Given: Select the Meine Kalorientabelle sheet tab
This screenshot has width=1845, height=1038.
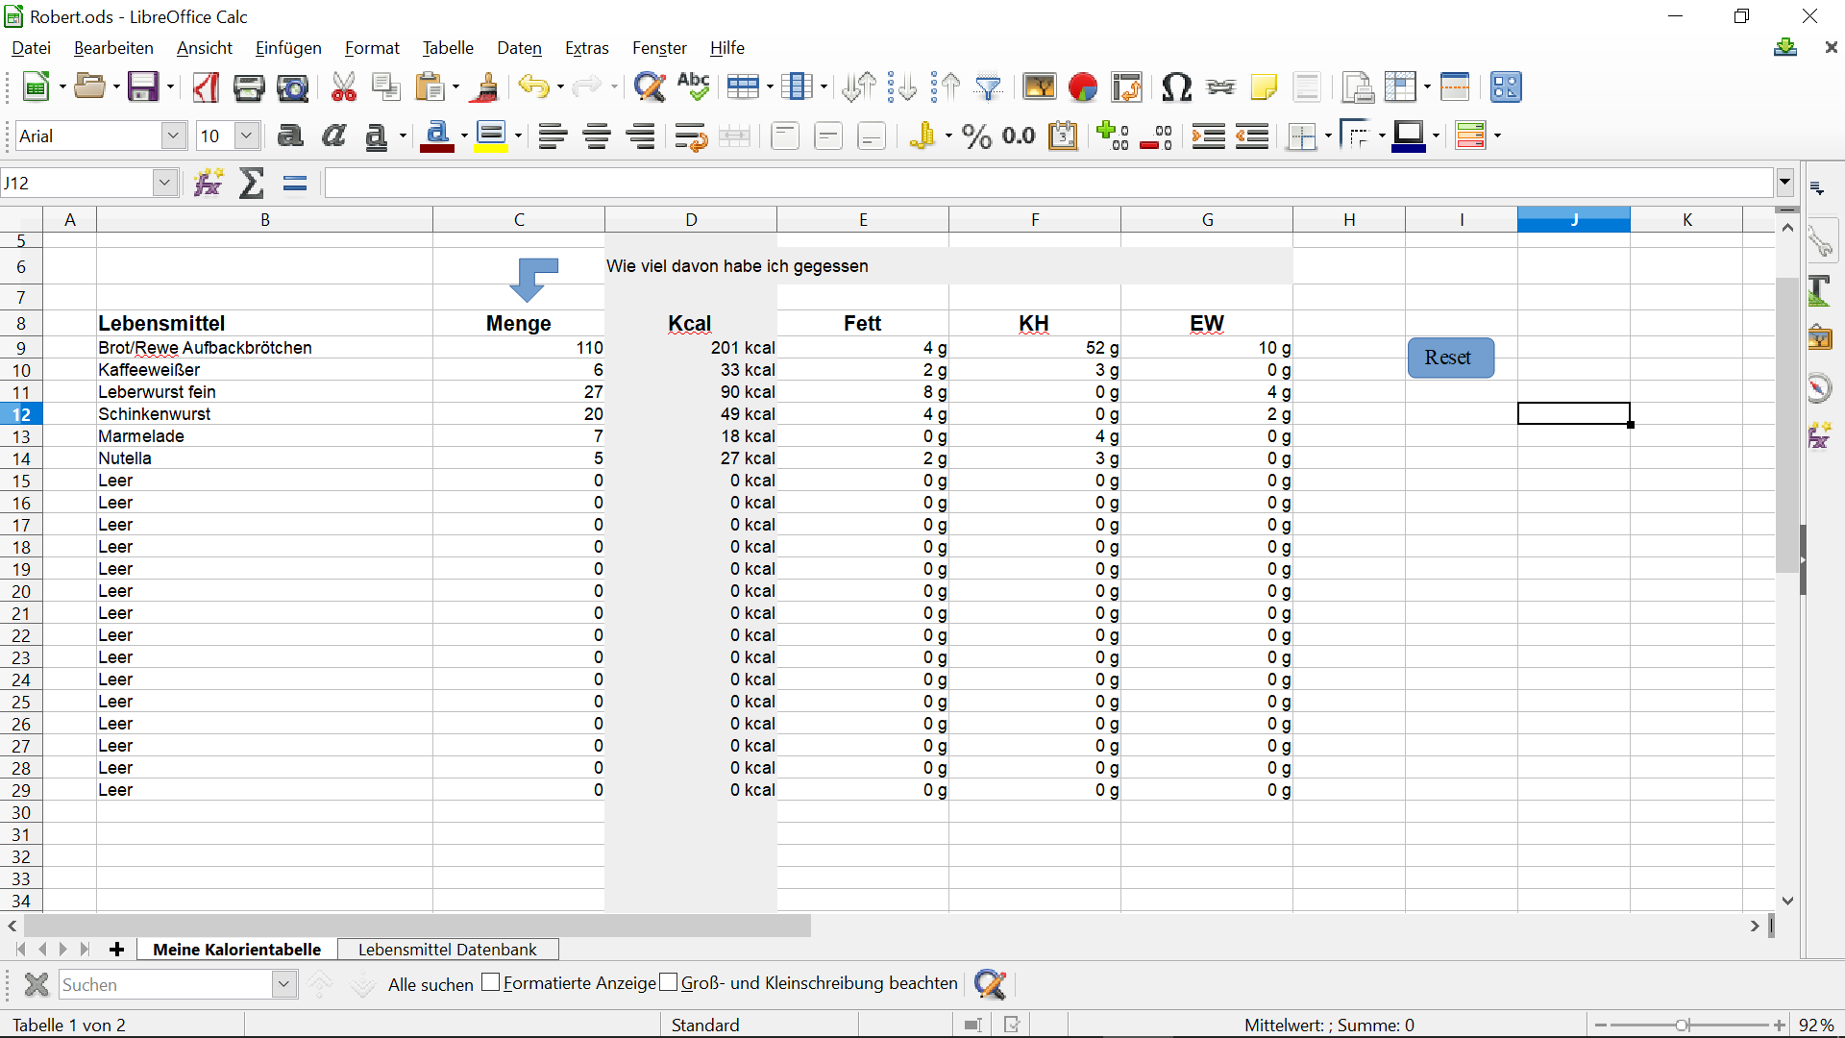Looking at the screenshot, I should [x=237, y=950].
